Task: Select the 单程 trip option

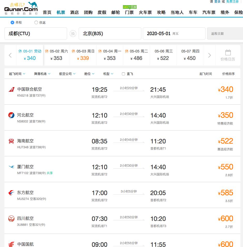Action: [12, 22]
